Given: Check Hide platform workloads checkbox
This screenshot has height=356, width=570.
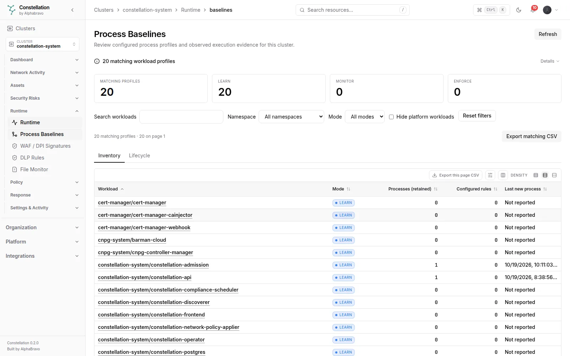Looking at the screenshot, I should click(x=391, y=117).
